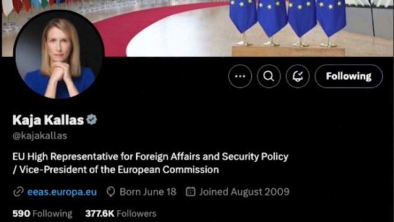Click the link chain icon beside eeas.europa.eu
Image resolution: width=394 pixels, height=222 pixels.
18,192
